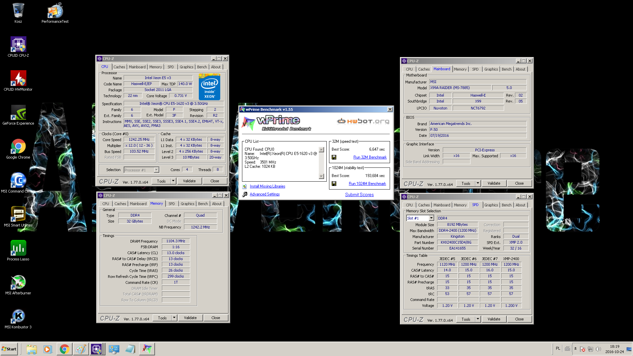Click the save icon for 1024M score
The height and width of the screenshot is (356, 633).
tap(334, 184)
